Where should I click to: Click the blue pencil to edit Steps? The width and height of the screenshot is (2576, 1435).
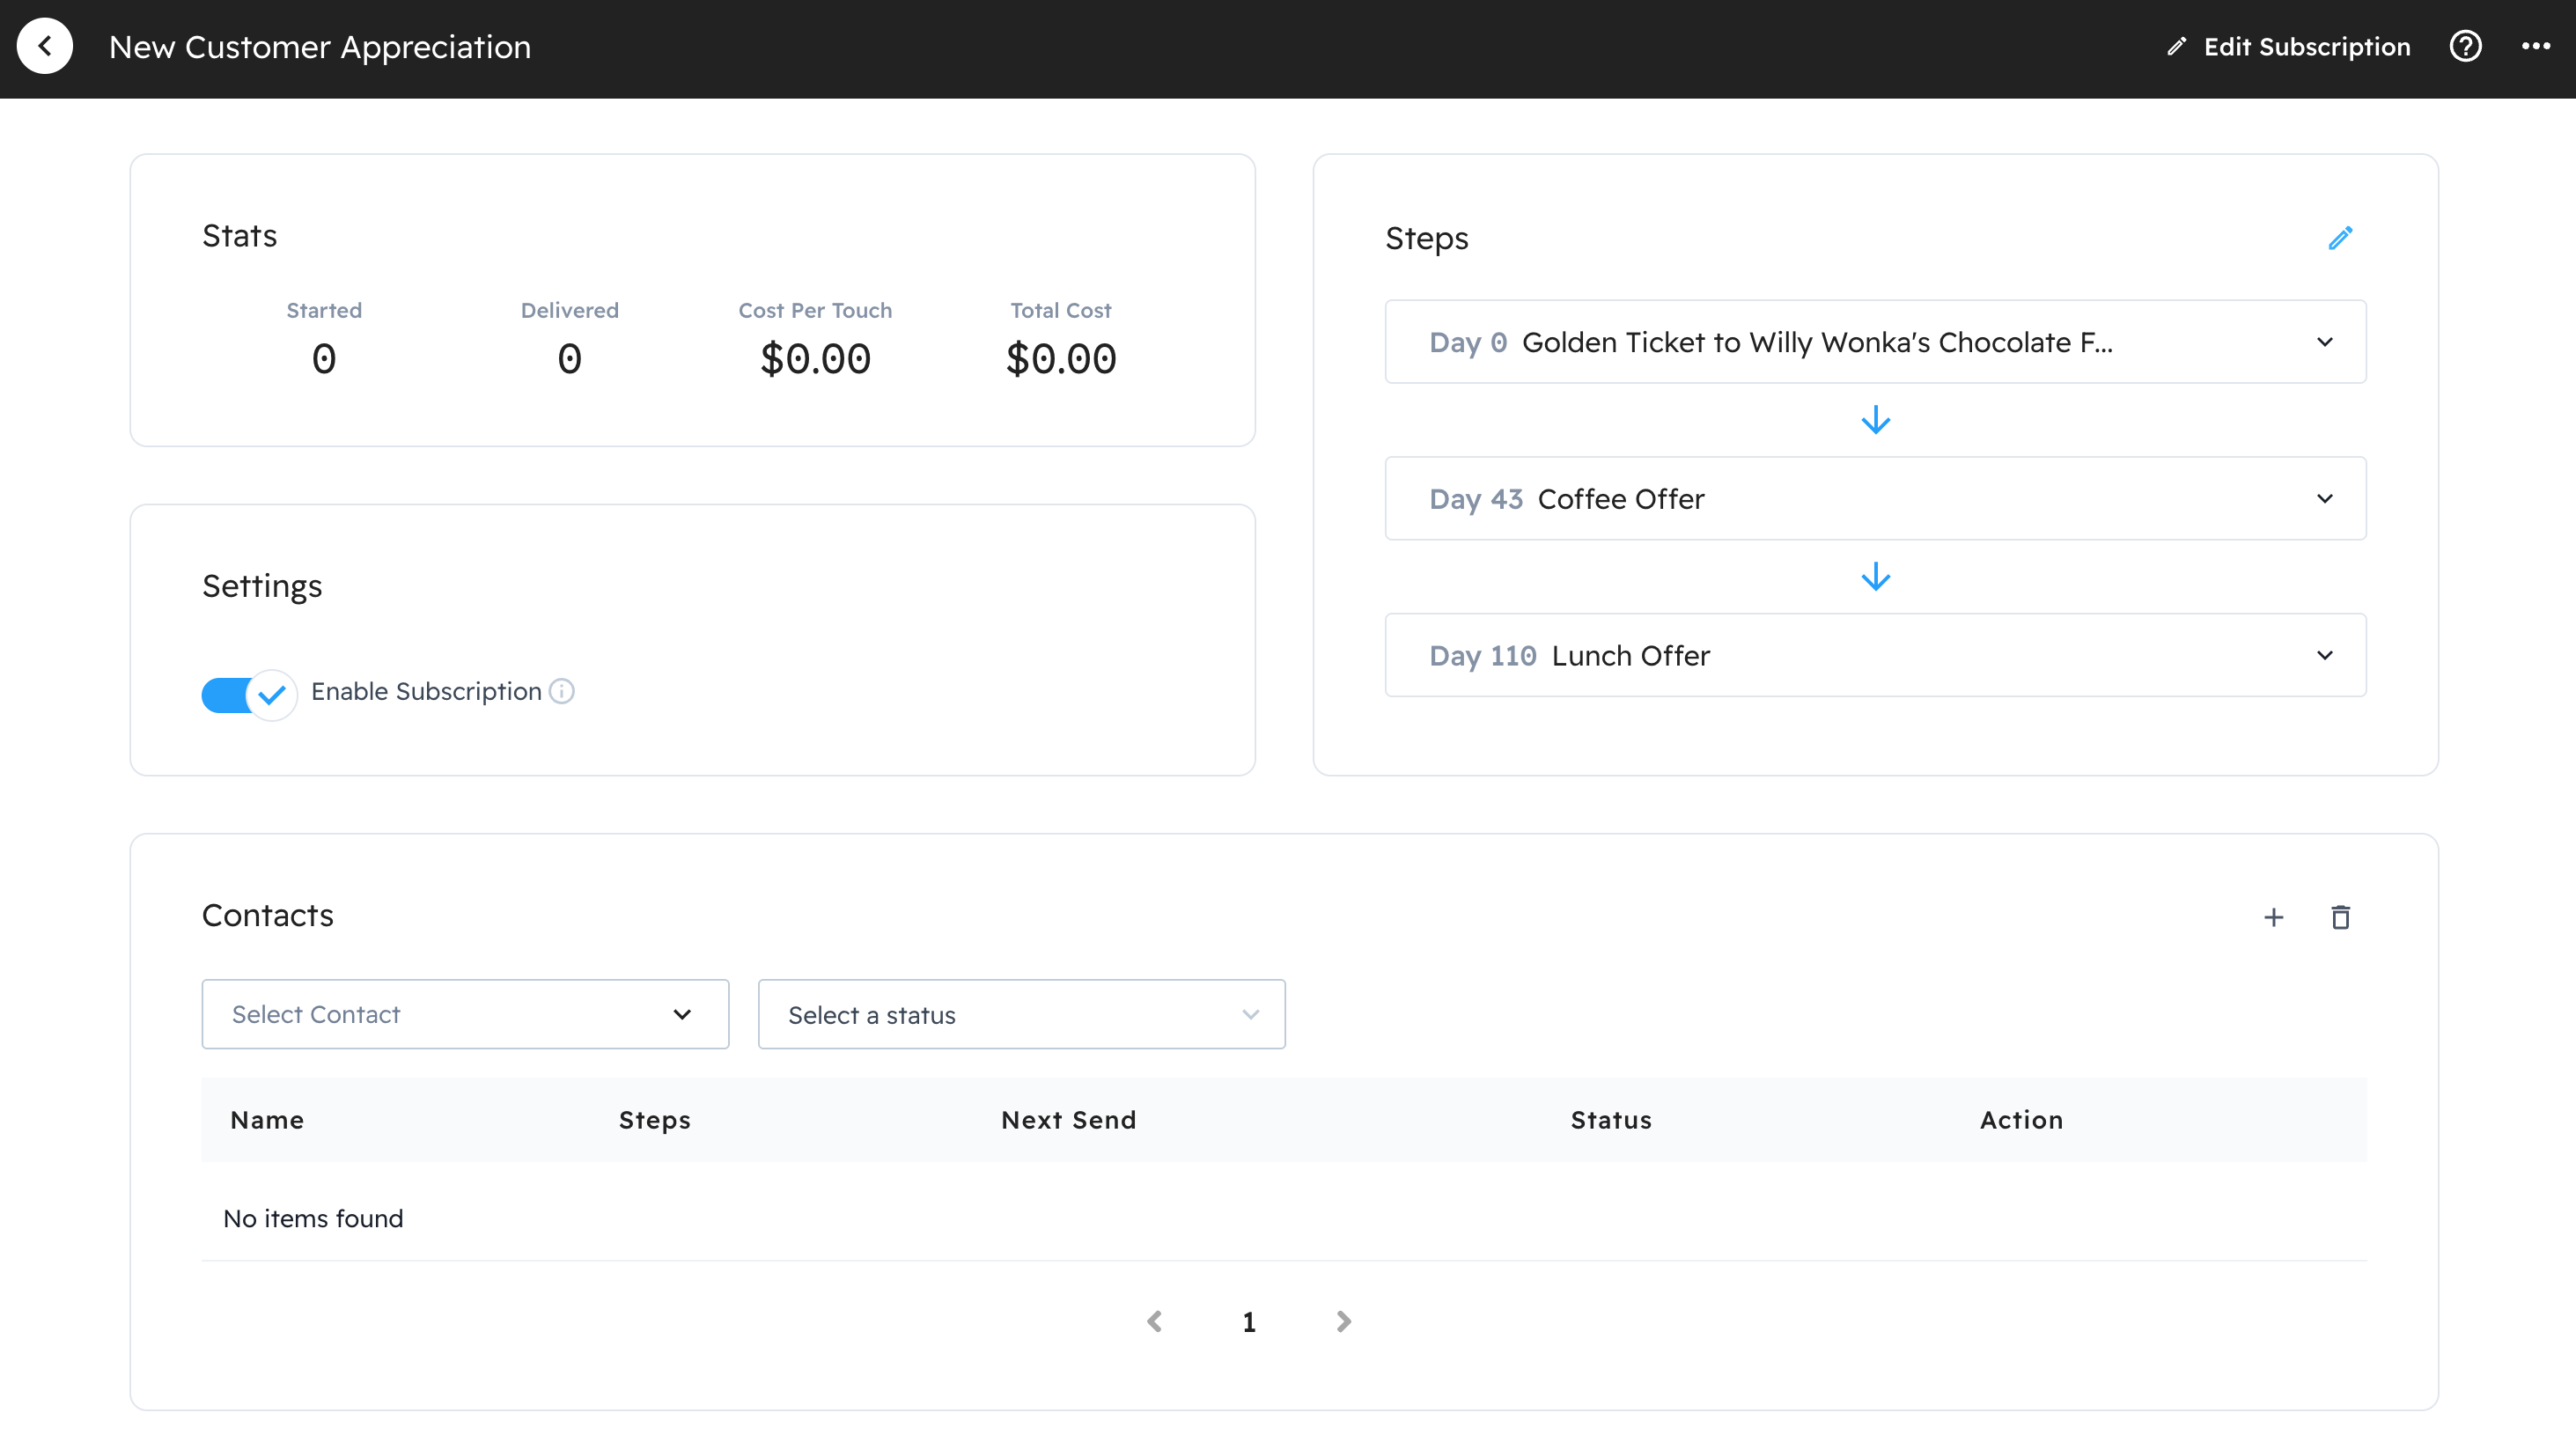pyautogui.click(x=2339, y=238)
